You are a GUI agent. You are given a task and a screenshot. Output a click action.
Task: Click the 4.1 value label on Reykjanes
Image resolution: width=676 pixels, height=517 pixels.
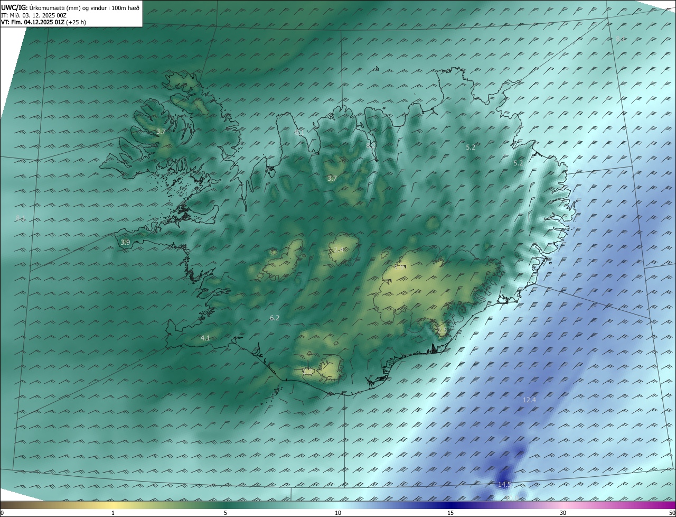point(205,338)
